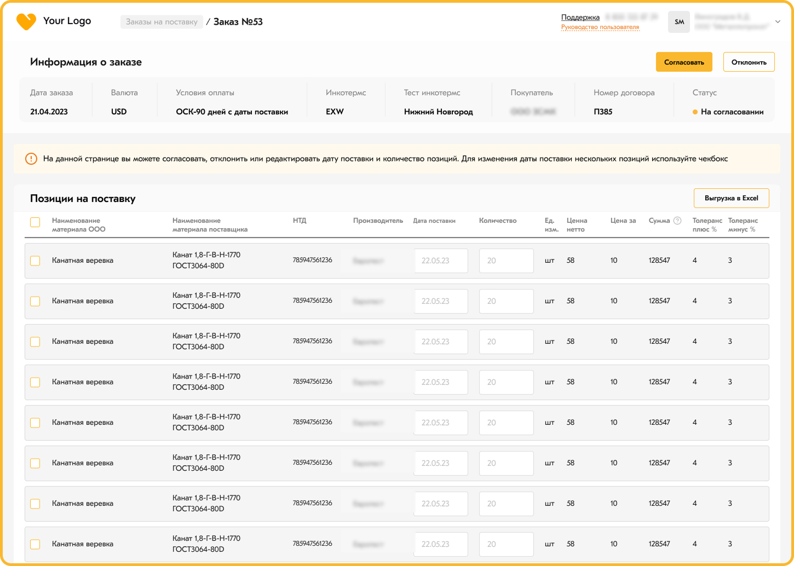Click delivery date field in sixth row
The image size is (794, 566).
441,463
